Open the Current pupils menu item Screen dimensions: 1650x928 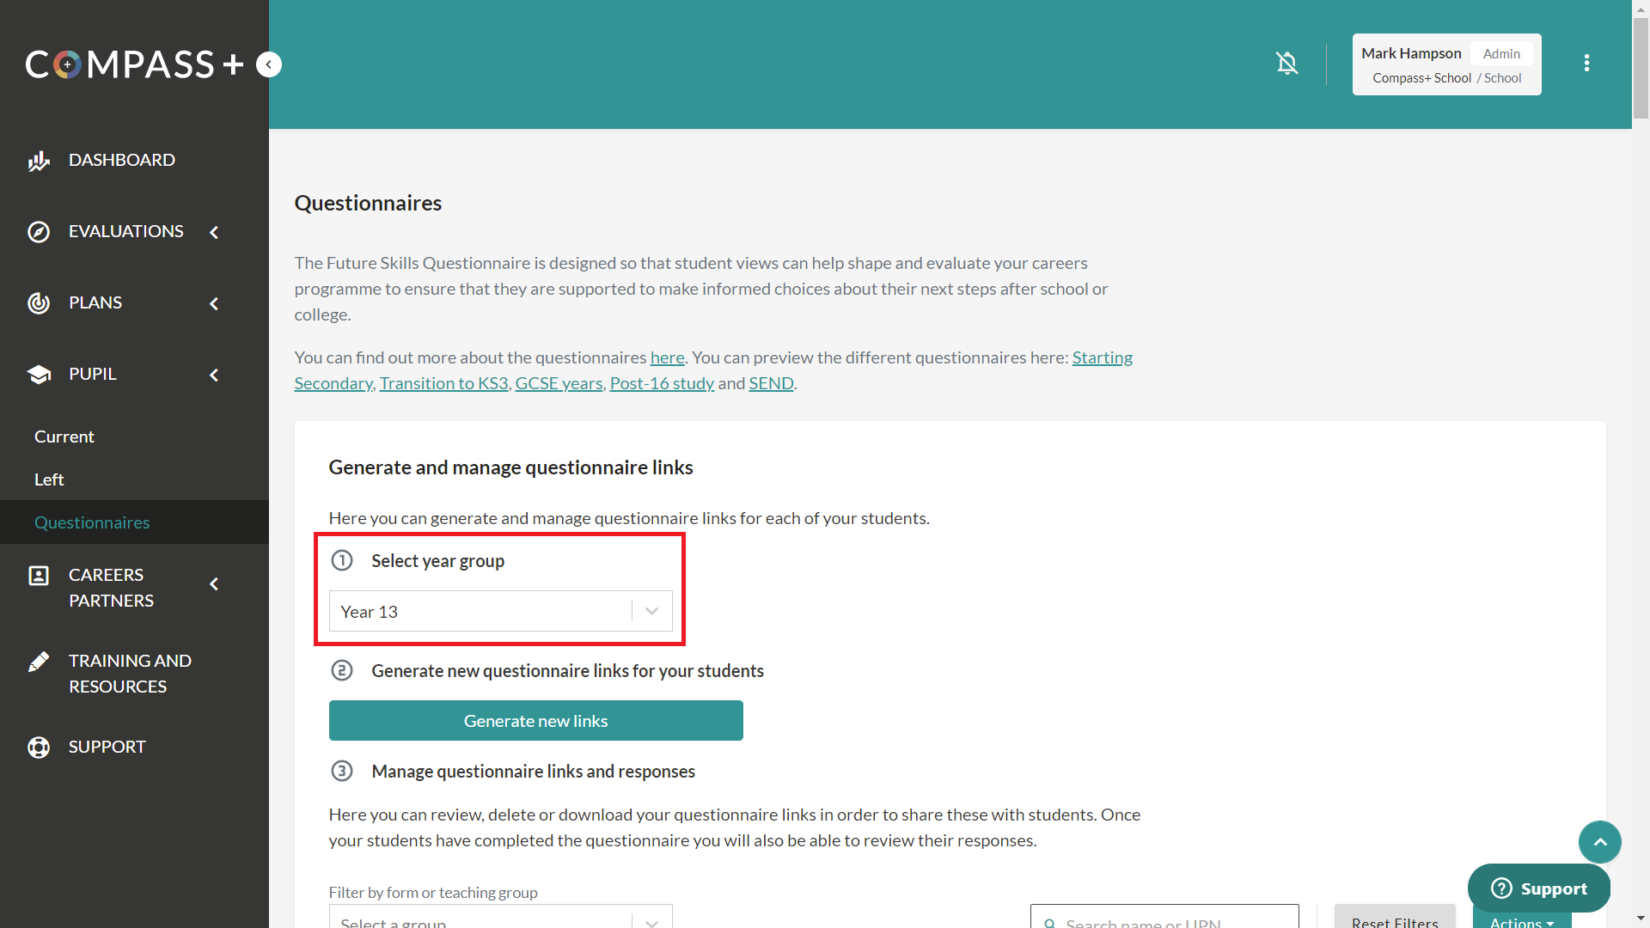click(64, 437)
